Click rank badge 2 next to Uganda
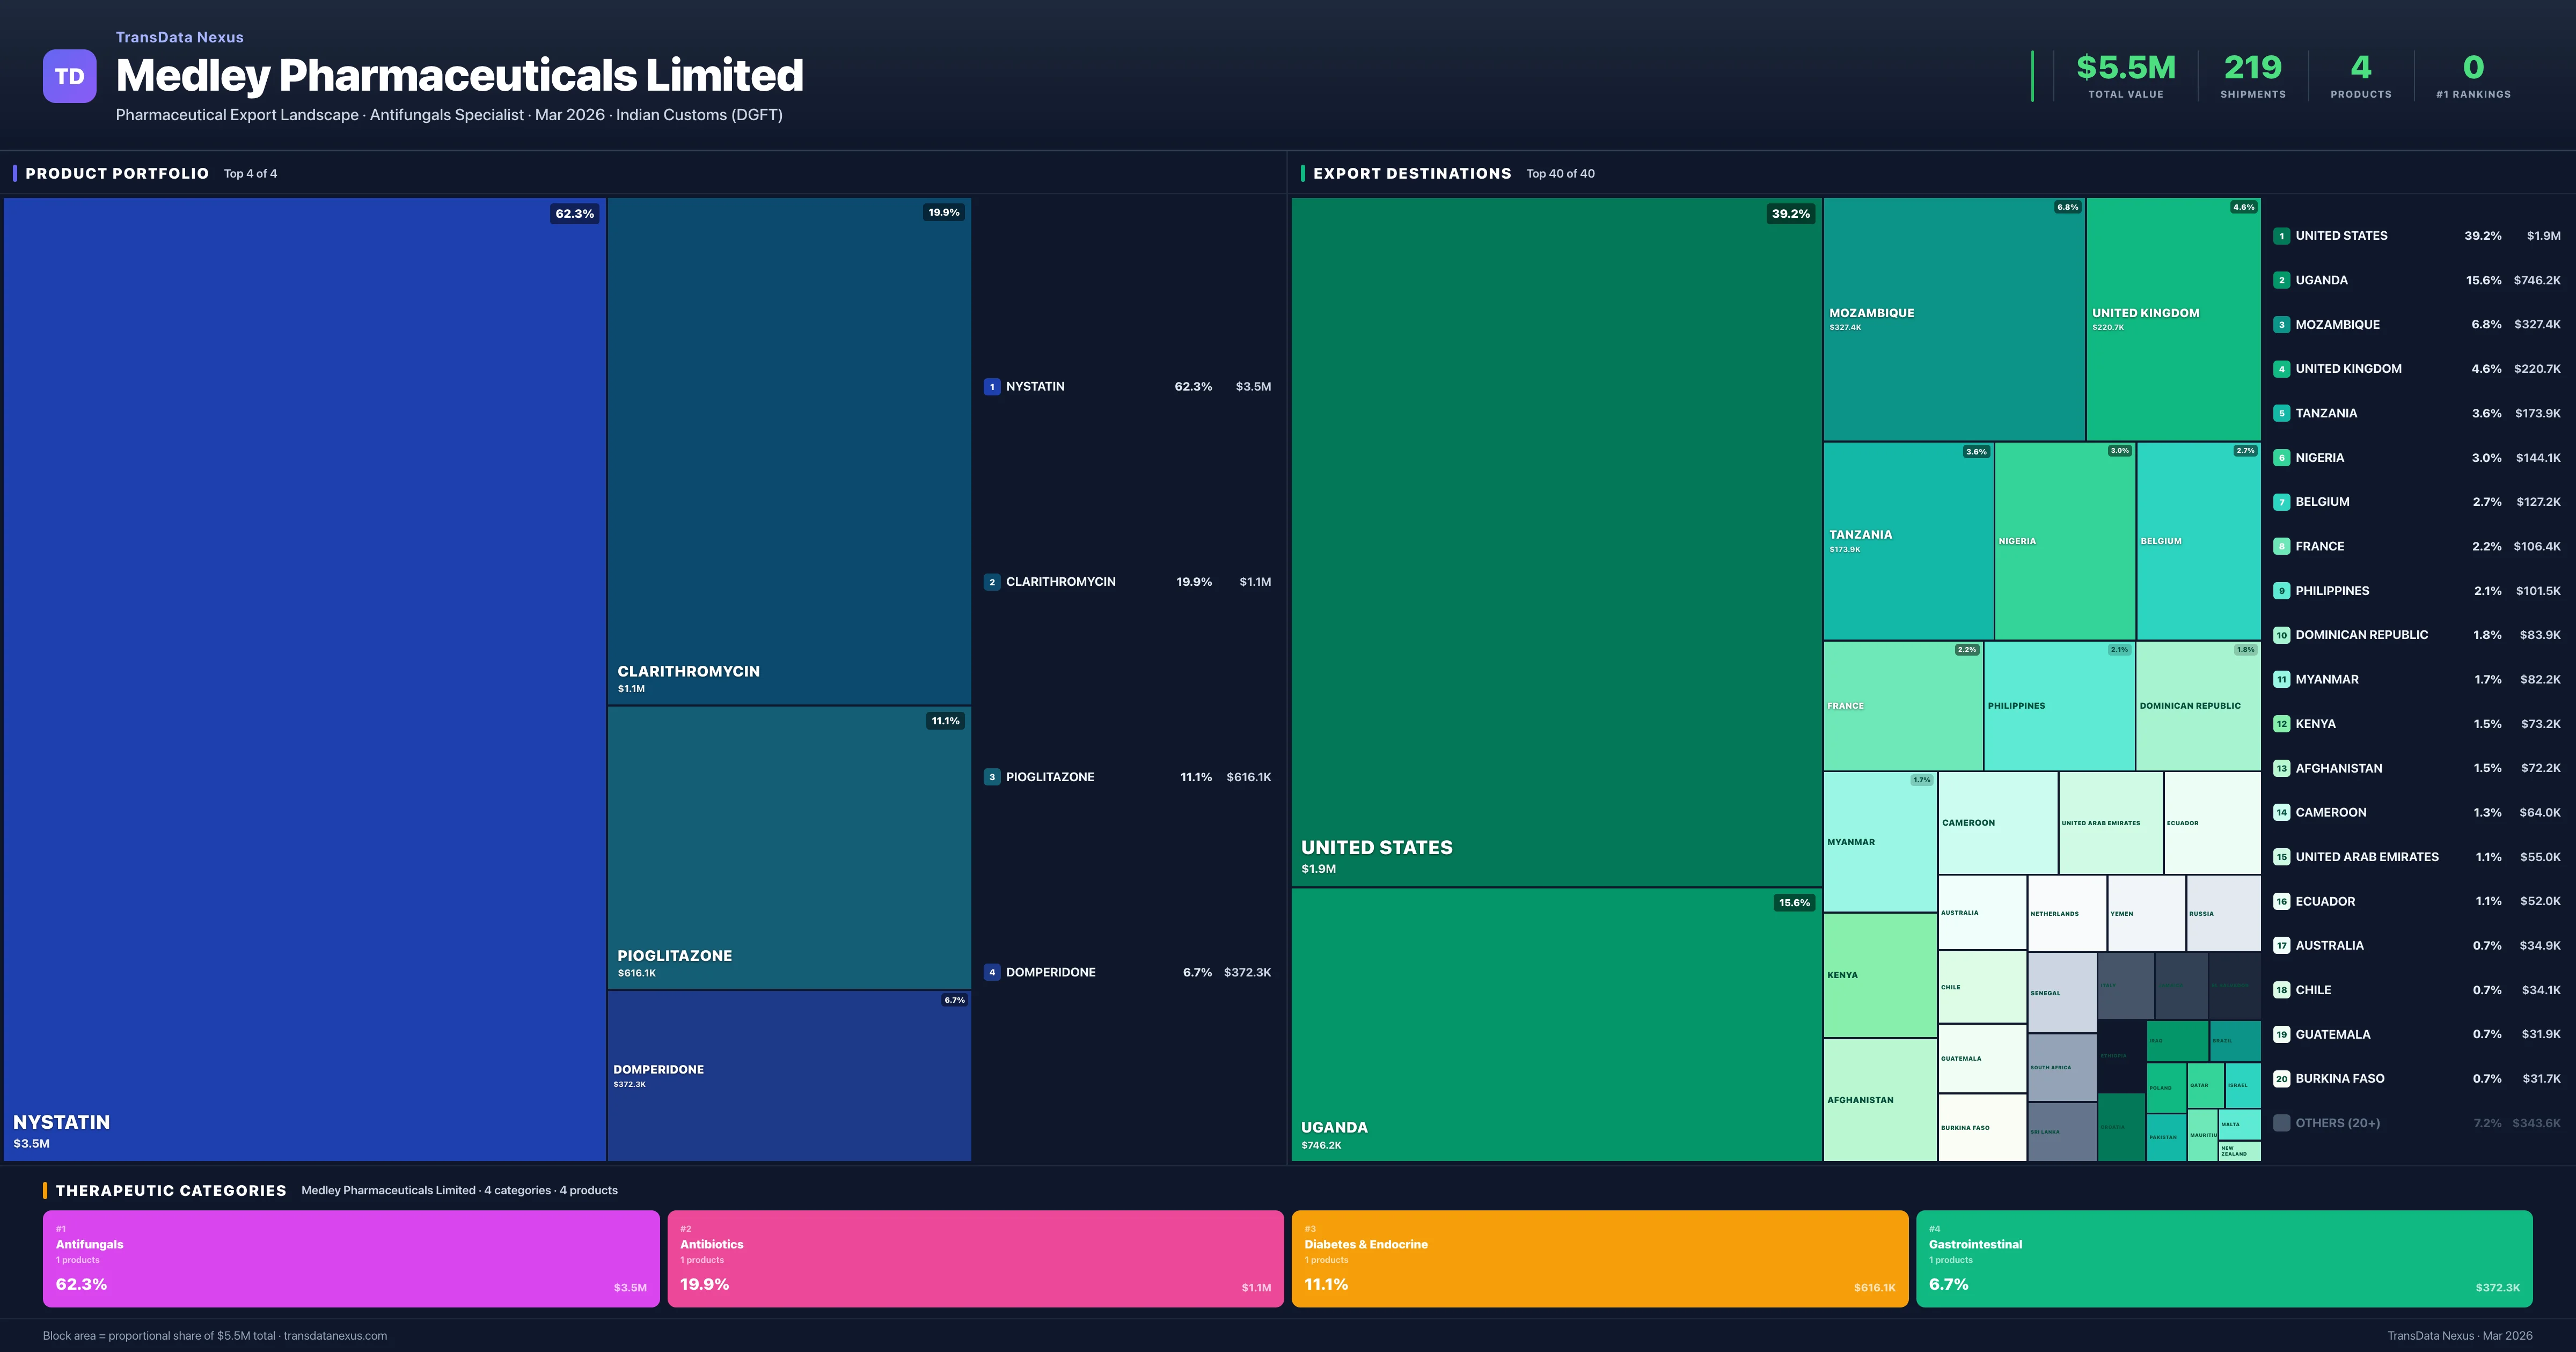 (x=2282, y=280)
